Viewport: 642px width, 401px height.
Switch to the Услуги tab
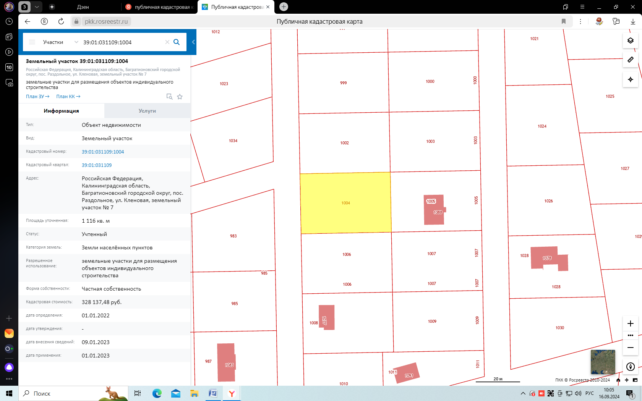(x=147, y=111)
